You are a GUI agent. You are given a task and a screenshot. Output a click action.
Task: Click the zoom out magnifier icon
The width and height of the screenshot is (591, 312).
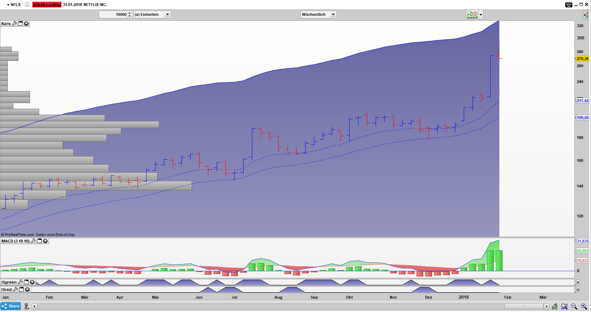(x=574, y=306)
